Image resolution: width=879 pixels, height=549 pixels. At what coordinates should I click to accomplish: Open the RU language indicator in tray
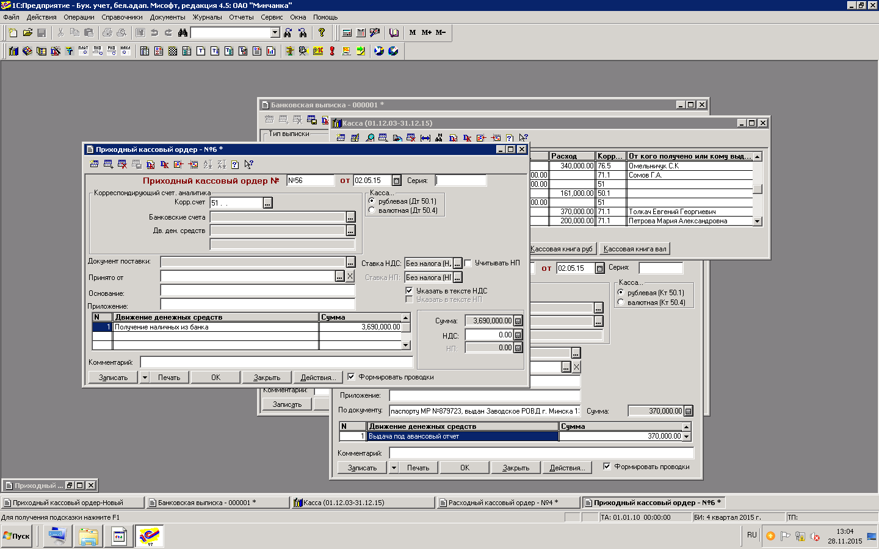tap(751, 535)
